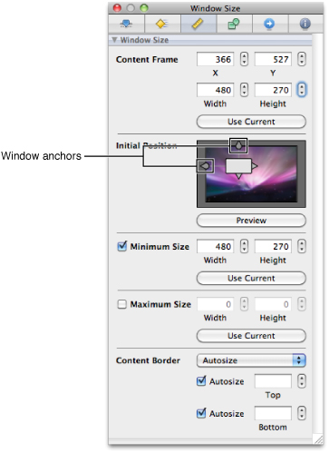Step the Content Frame Width value
This screenshot has height=453, width=329.
point(244,90)
